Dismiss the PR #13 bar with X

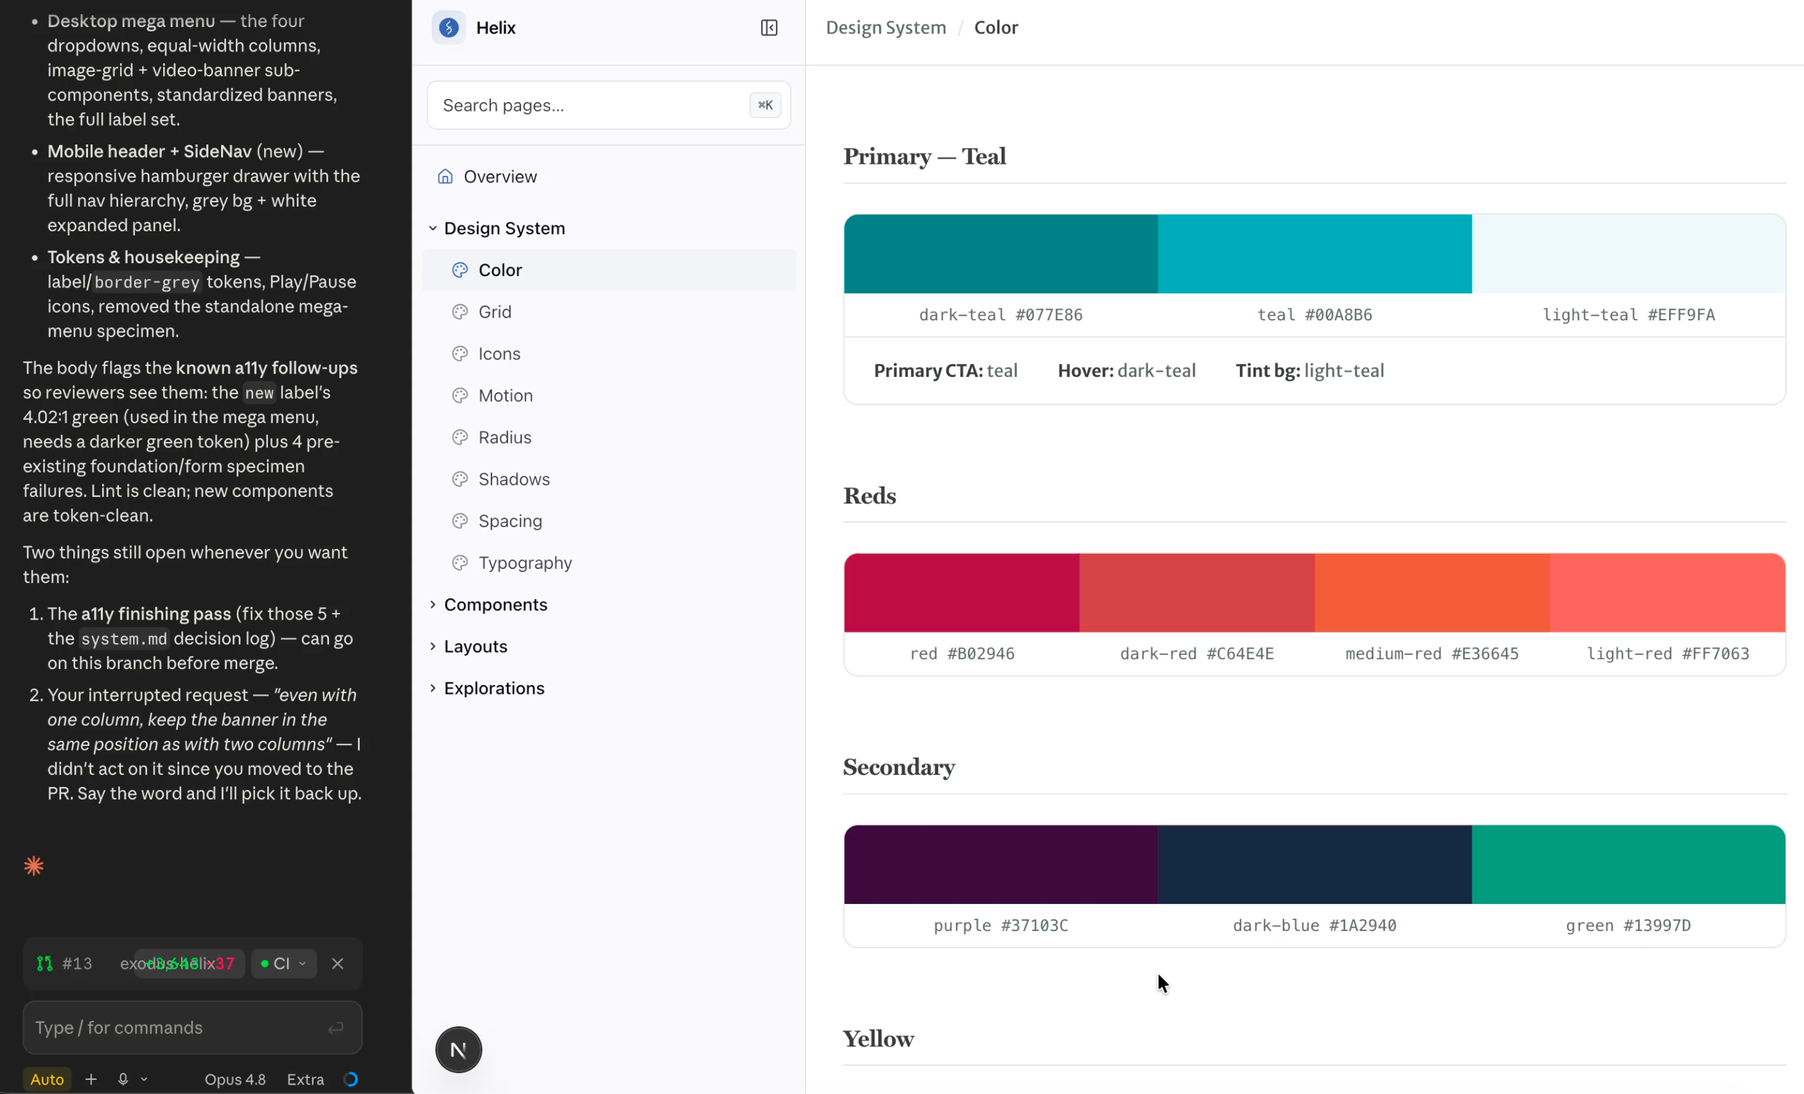337,963
